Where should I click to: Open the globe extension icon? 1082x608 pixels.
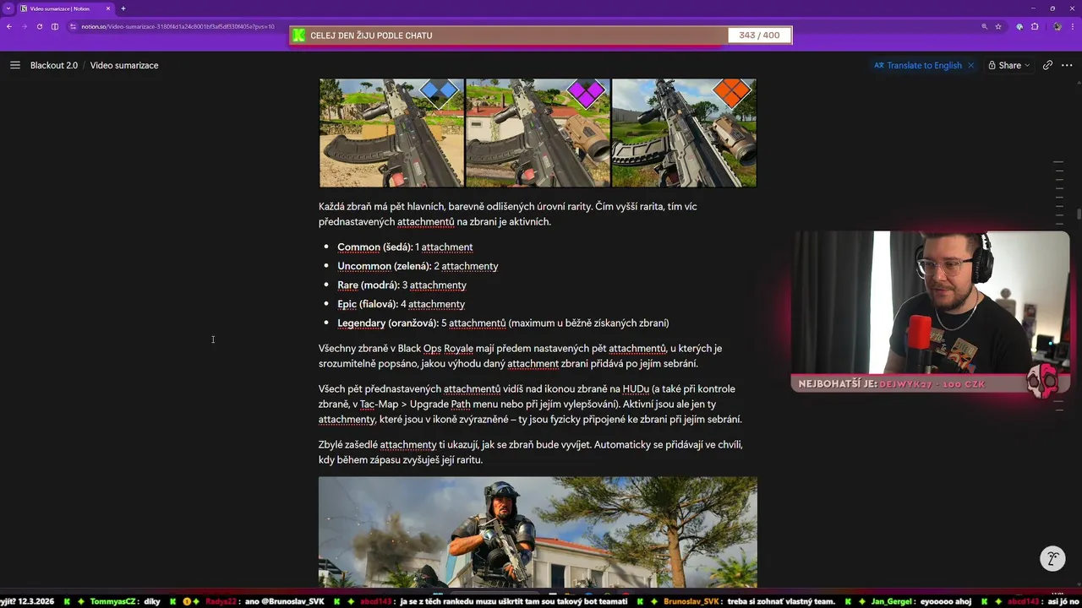[1019, 26]
